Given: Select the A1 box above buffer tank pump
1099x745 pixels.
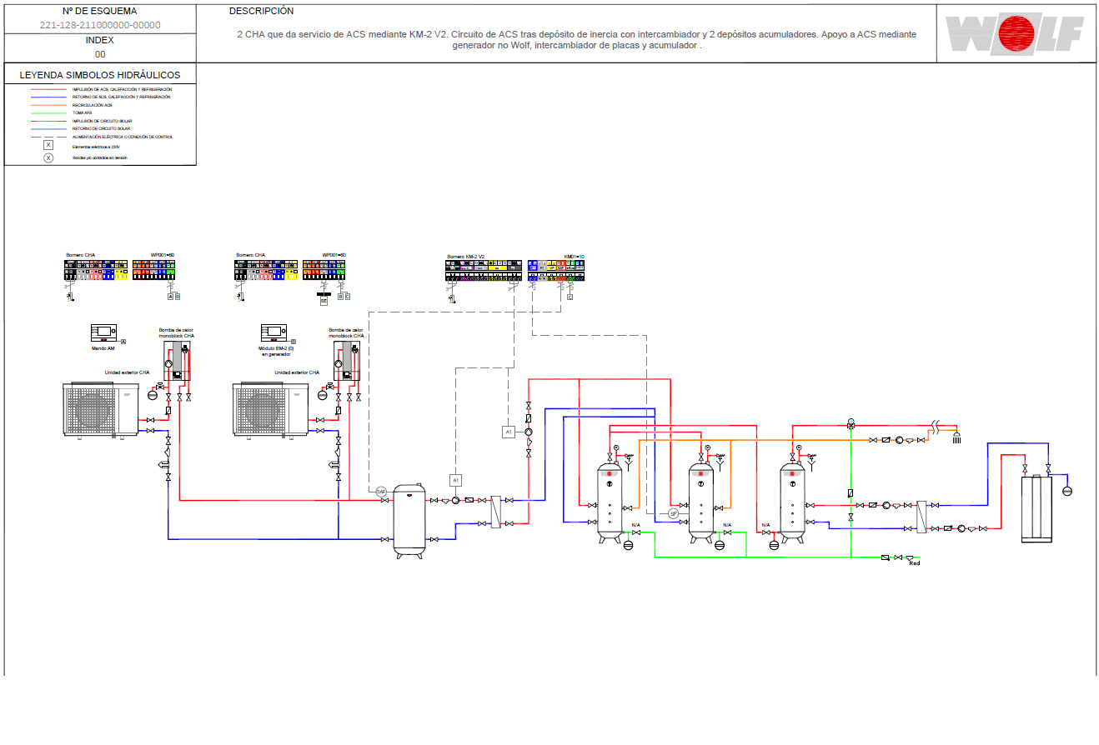Looking at the screenshot, I should (x=455, y=480).
